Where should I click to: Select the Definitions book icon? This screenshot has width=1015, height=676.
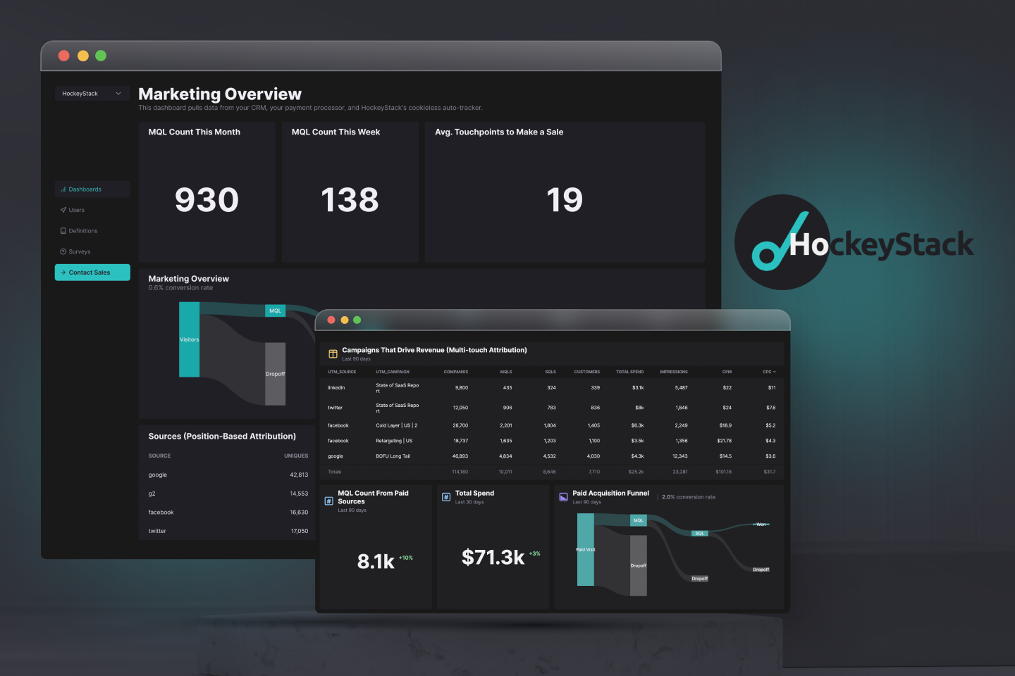pyautogui.click(x=63, y=230)
